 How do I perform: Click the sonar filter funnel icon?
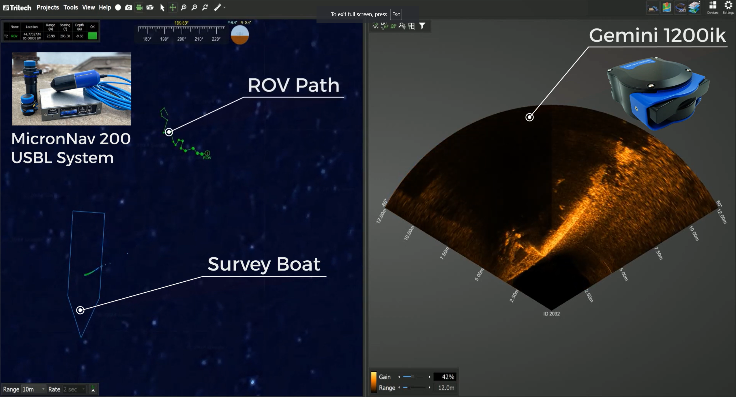pos(422,26)
